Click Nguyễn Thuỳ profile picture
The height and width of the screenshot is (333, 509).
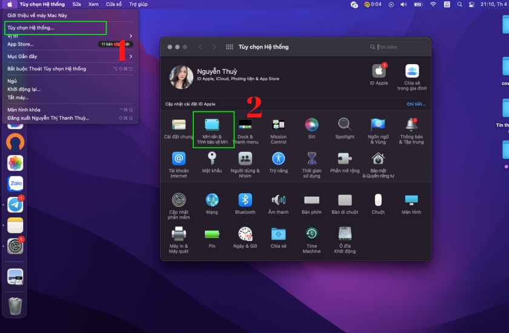point(181,77)
